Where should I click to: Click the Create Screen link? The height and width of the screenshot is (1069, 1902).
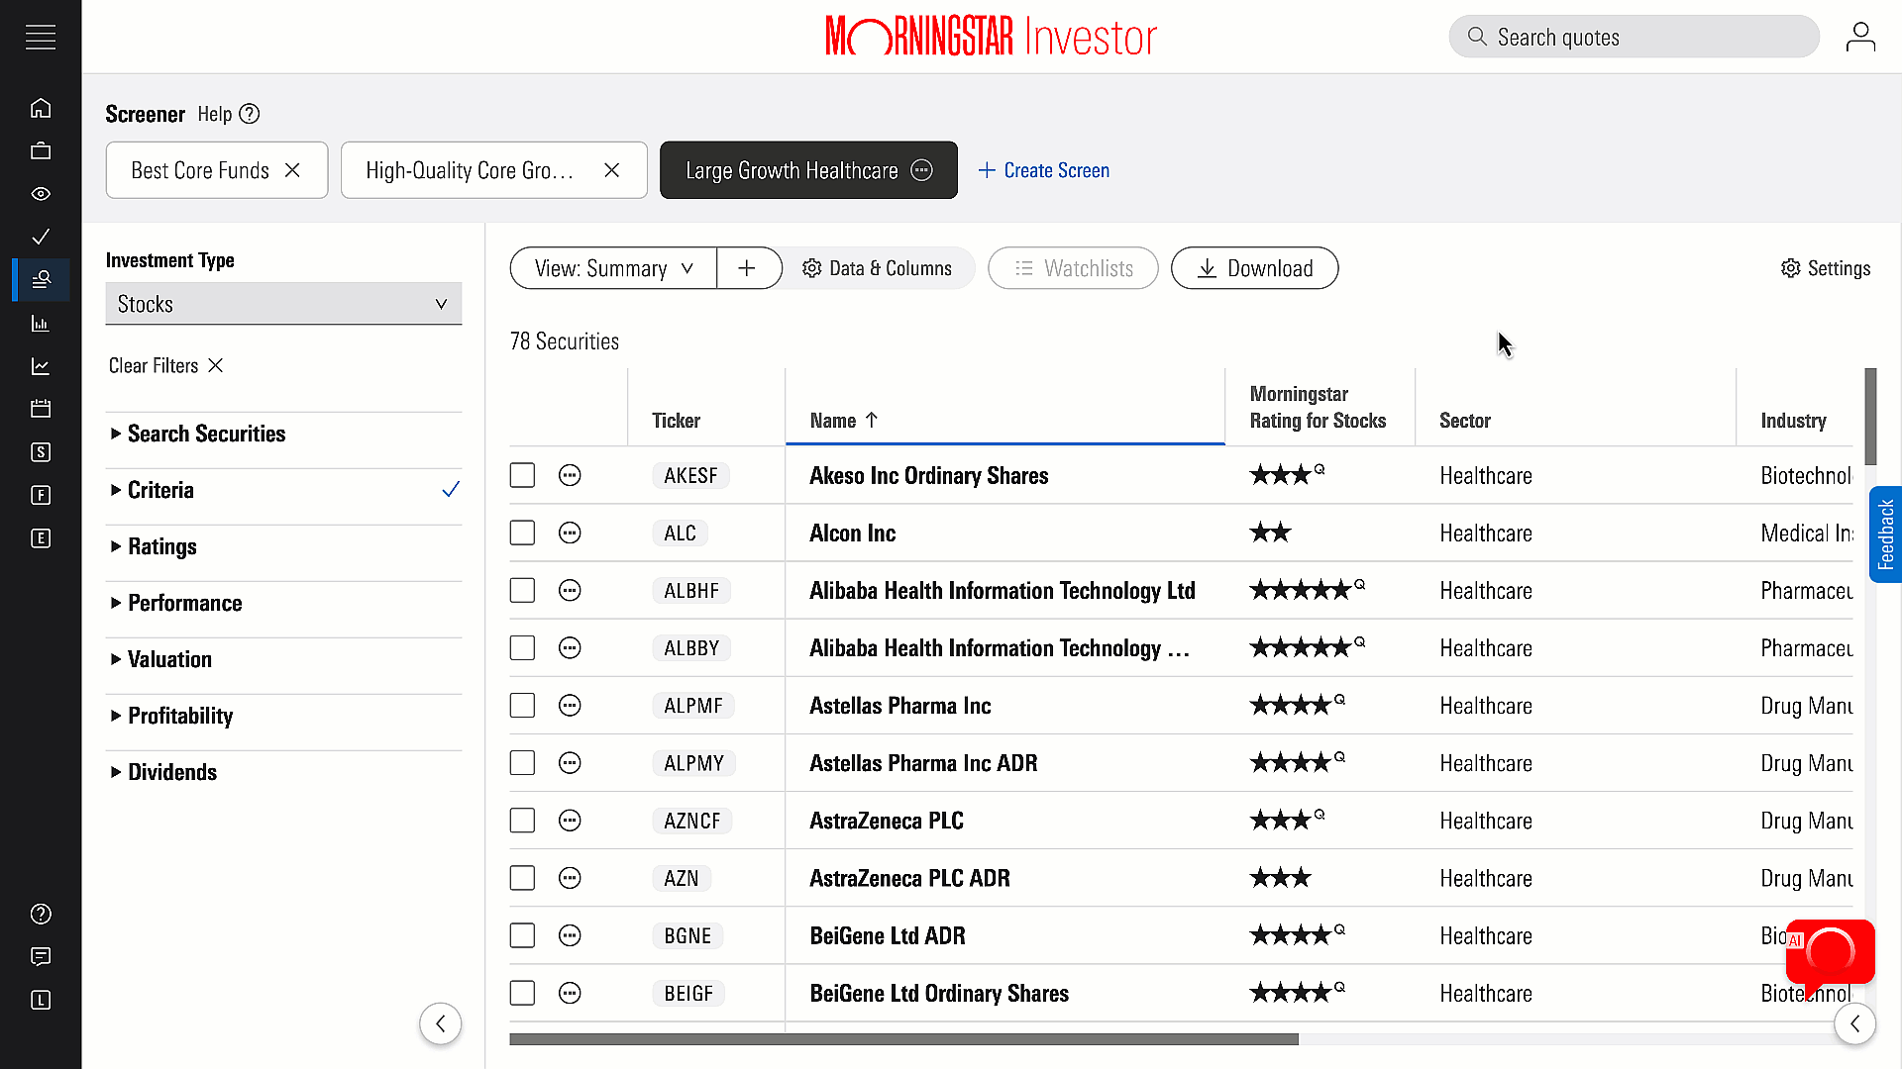coord(1044,170)
